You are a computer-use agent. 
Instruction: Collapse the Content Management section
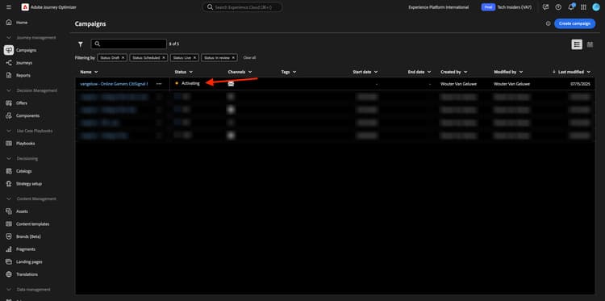tap(9, 199)
